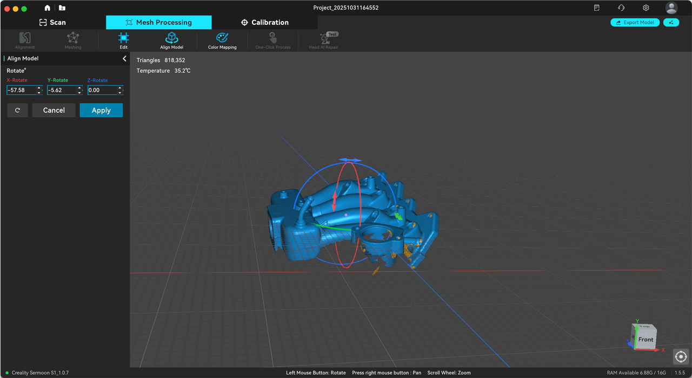
Task: Switch to the Scan tab
Action: (x=52, y=22)
